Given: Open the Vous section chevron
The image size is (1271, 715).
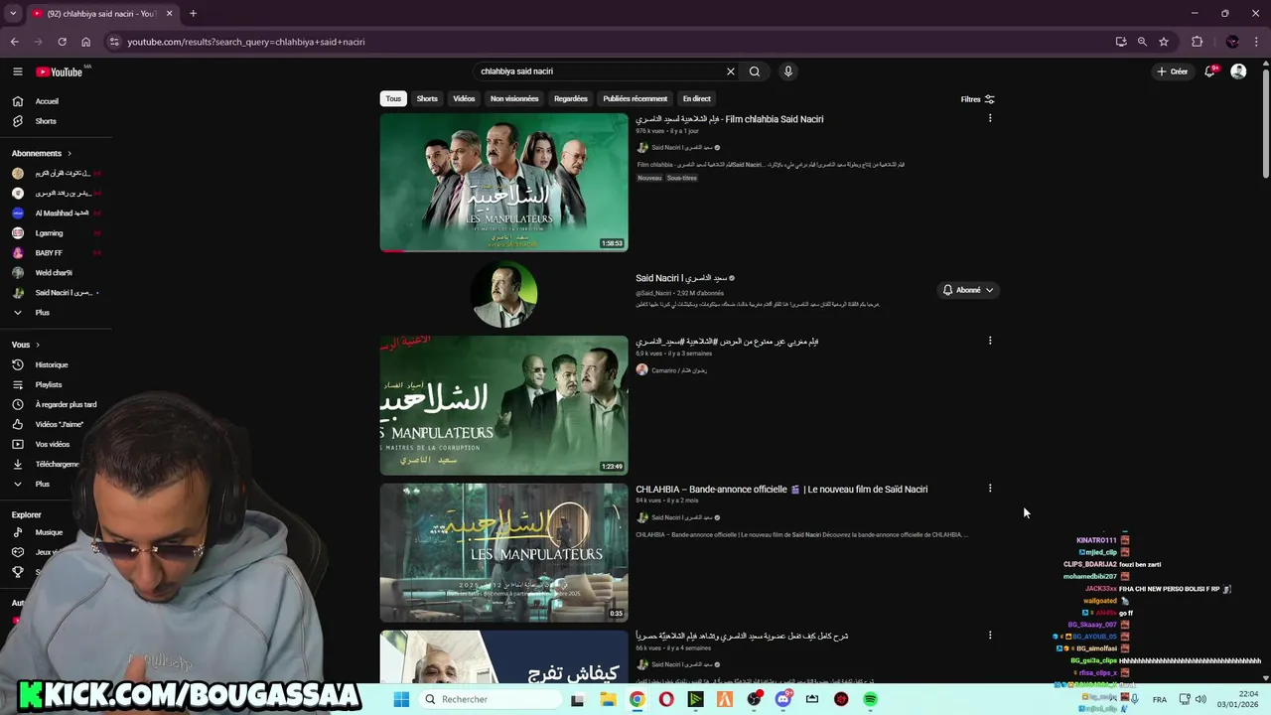Looking at the screenshot, I should pos(38,345).
